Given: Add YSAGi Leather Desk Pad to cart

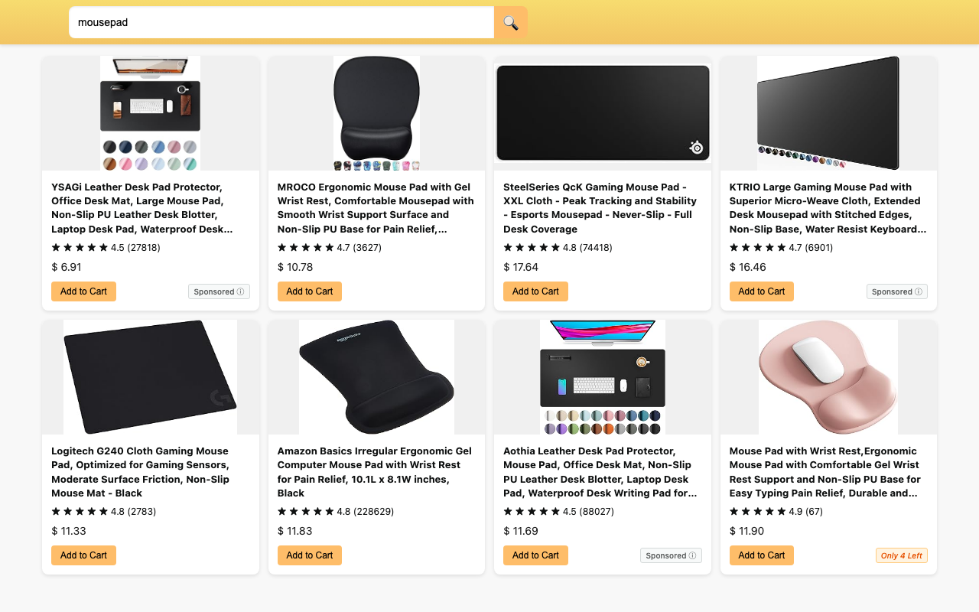Looking at the screenshot, I should click(x=83, y=291).
